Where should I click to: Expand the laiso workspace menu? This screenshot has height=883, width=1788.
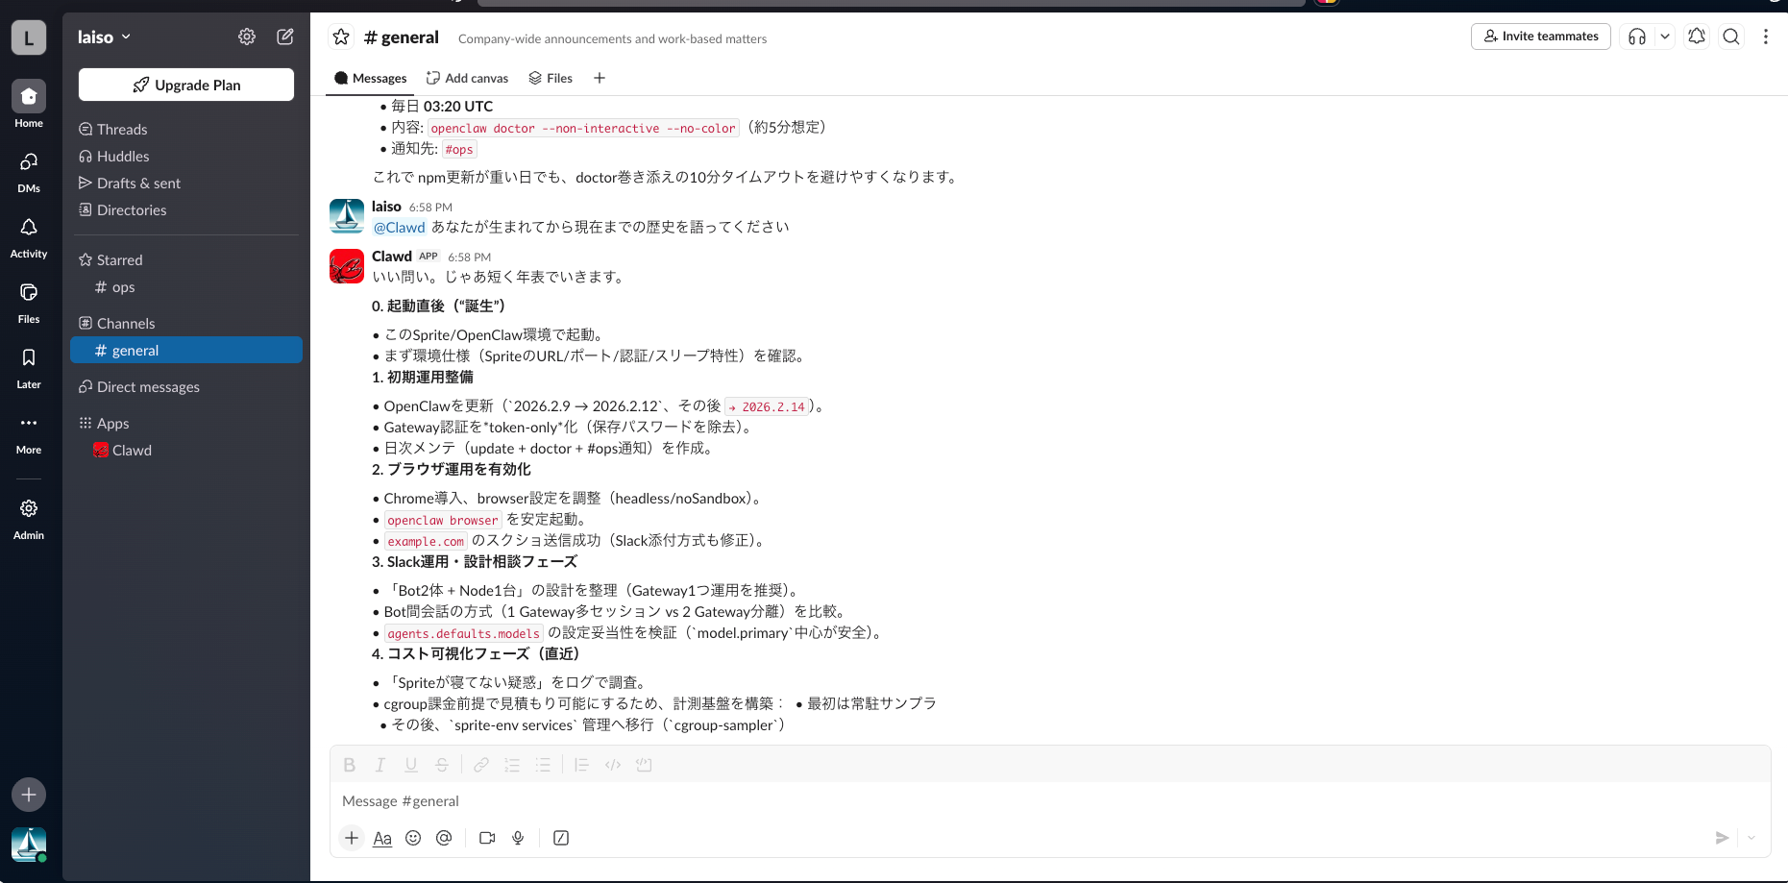[x=104, y=37]
